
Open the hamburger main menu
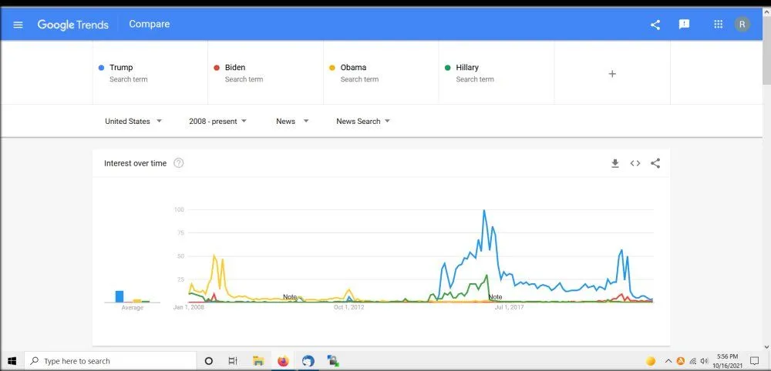(x=19, y=25)
